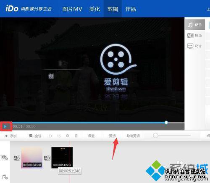Click the round icon left of trash
Viewport: 210px width, 183px height.
point(68,136)
